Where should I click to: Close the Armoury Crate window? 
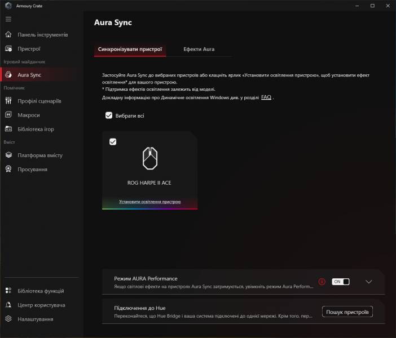(x=388, y=6)
